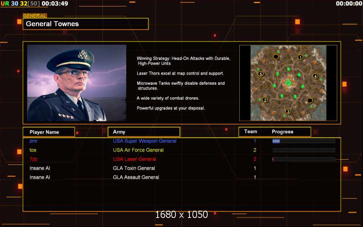Click the loading progress bar for tos

(x=304, y=150)
